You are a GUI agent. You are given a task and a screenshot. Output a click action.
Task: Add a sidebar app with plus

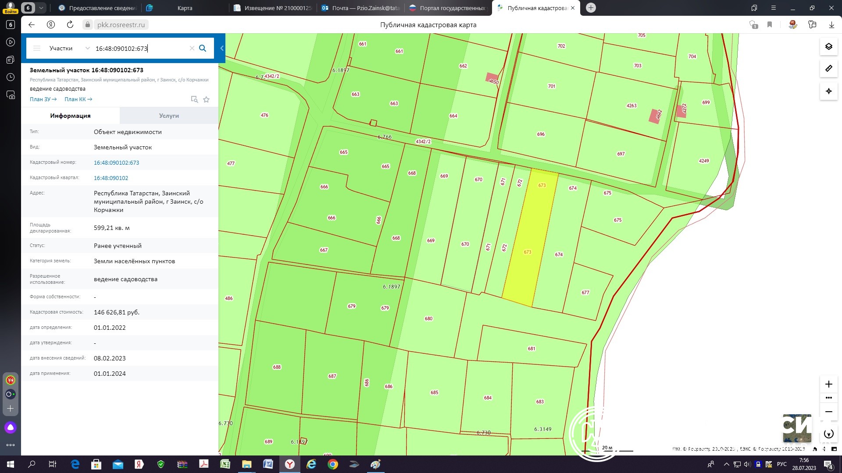coord(11,409)
